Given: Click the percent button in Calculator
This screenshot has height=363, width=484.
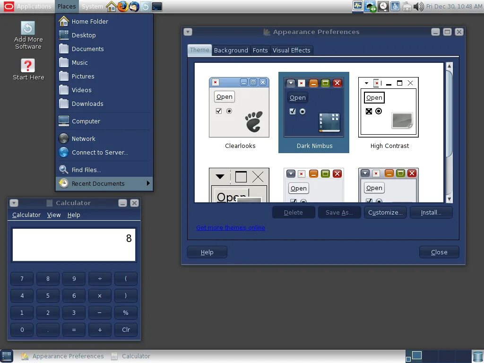Looking at the screenshot, I should pos(126,313).
